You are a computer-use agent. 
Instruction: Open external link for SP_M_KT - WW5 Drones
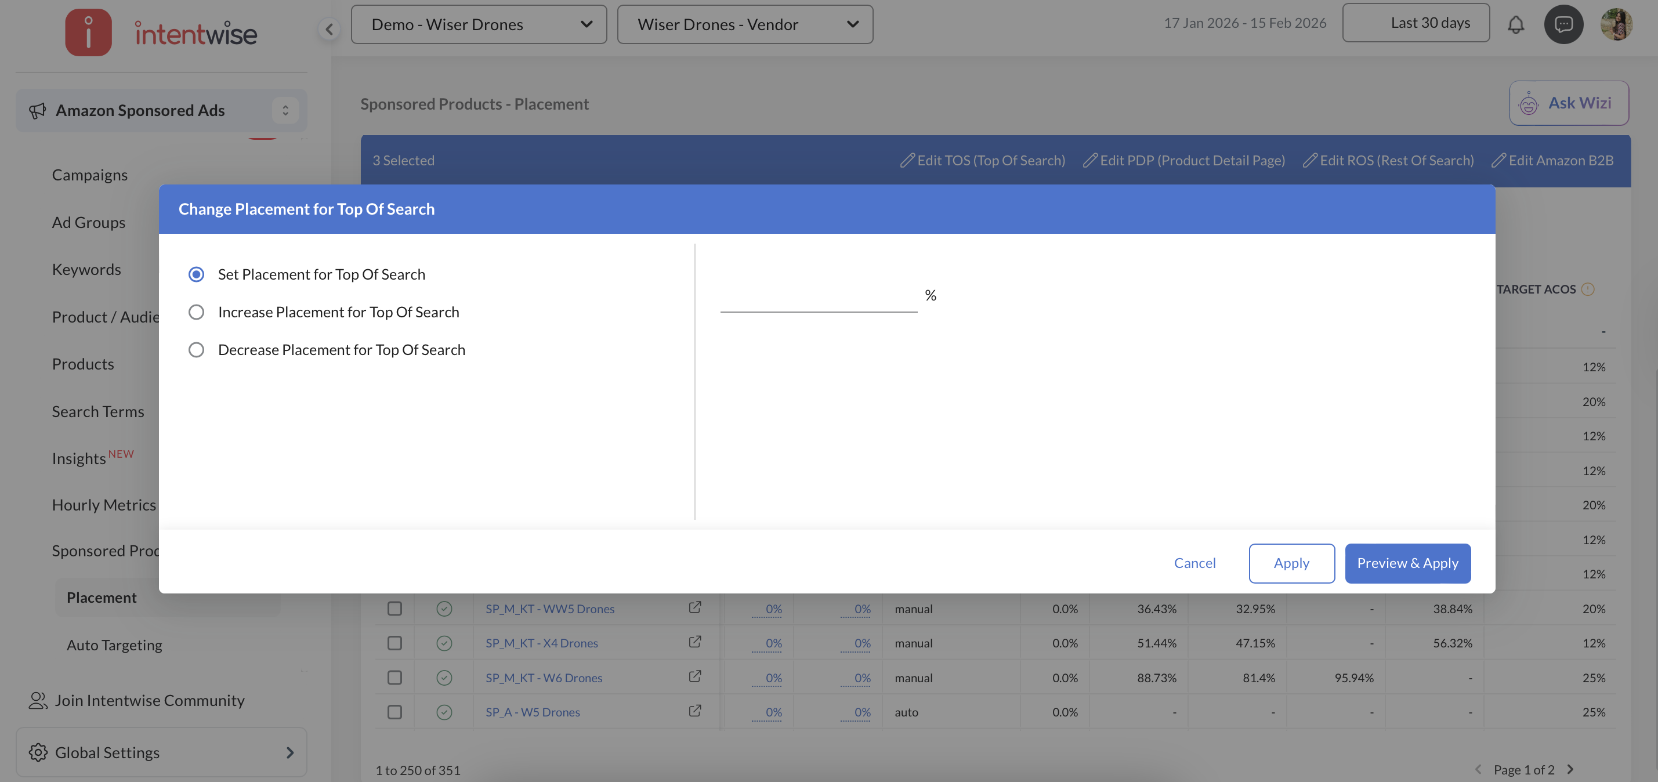pos(694,607)
